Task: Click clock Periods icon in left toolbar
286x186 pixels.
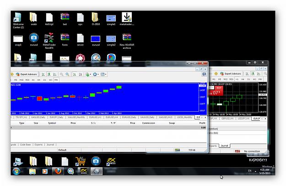Action: pos(95,74)
